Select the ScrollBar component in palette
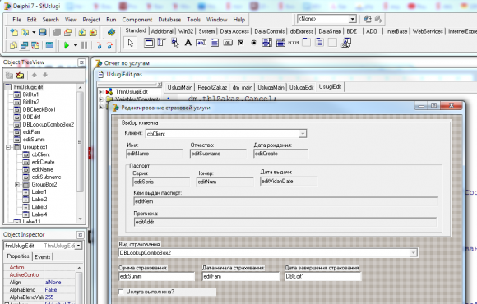 click(x=294, y=43)
